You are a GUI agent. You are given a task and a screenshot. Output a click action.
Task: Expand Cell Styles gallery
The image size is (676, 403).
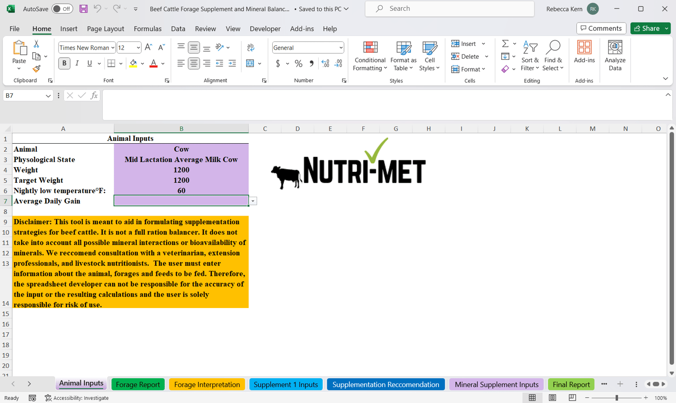point(429,56)
